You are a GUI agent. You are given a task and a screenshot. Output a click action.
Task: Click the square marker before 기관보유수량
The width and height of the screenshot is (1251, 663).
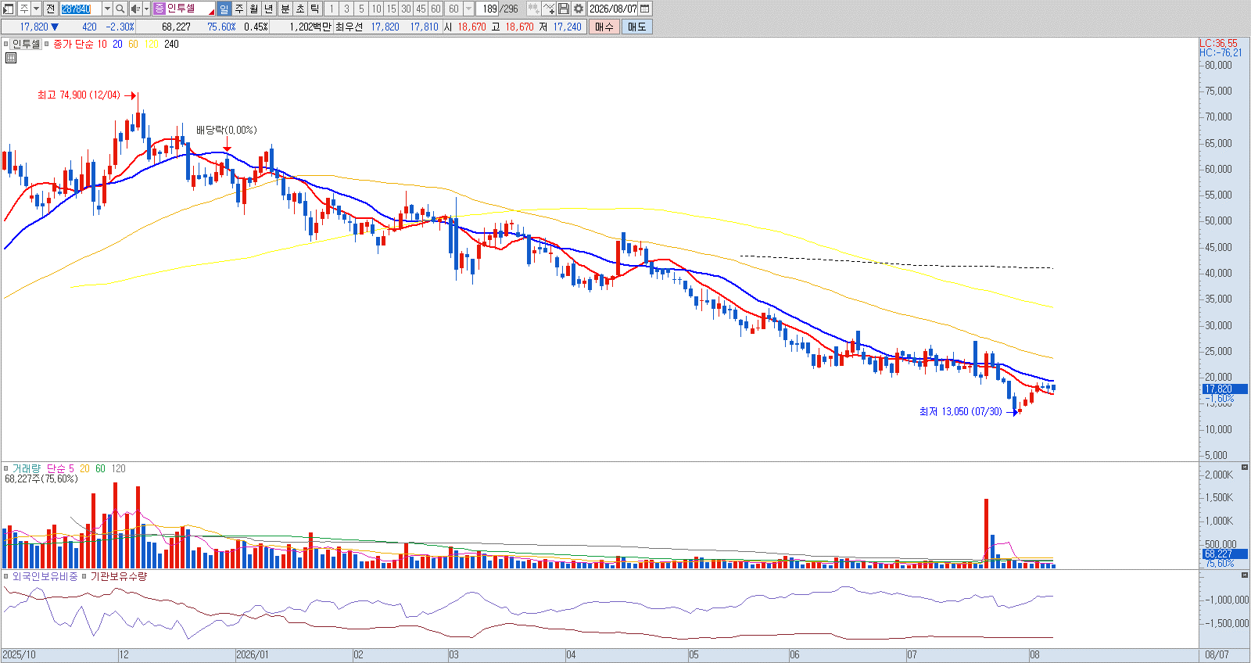(x=84, y=576)
